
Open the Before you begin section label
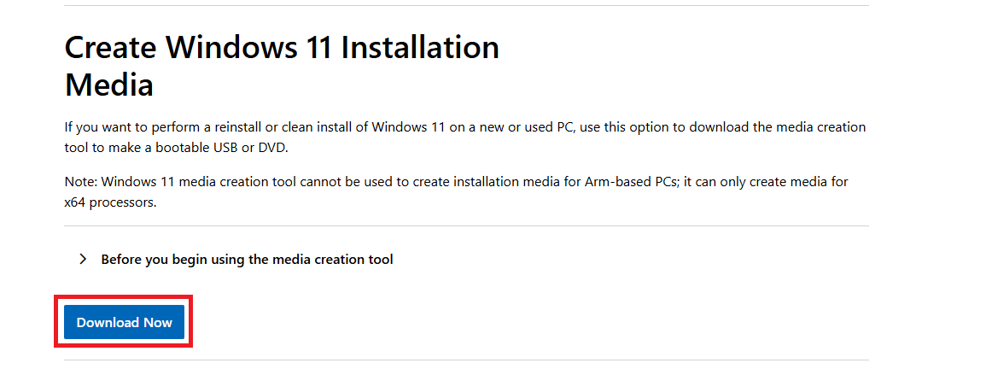tap(247, 259)
